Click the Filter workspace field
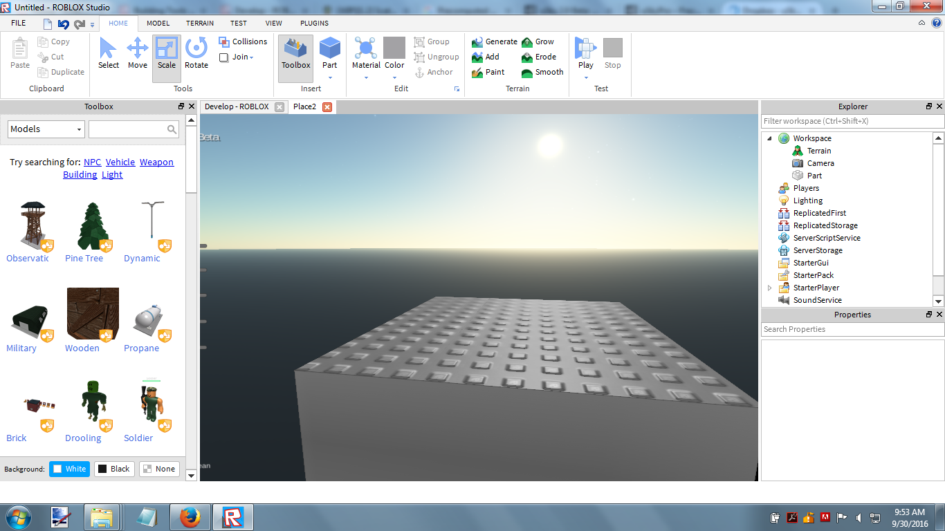Screen dimensions: 945x531 click(852, 121)
